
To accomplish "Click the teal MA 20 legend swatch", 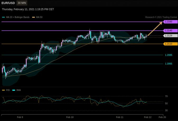I will pyautogui.click(x=3, y=17).
